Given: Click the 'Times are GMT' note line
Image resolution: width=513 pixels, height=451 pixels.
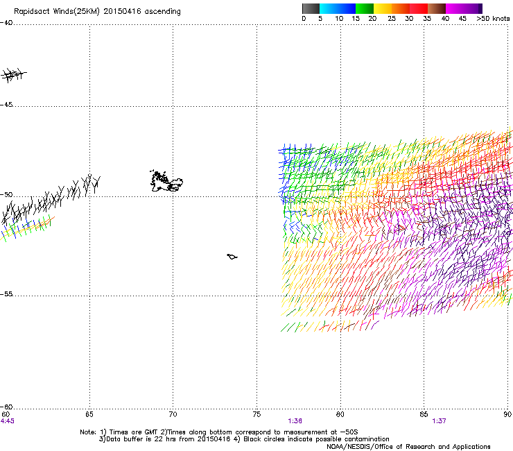Looking at the screenshot, I should 218,432.
